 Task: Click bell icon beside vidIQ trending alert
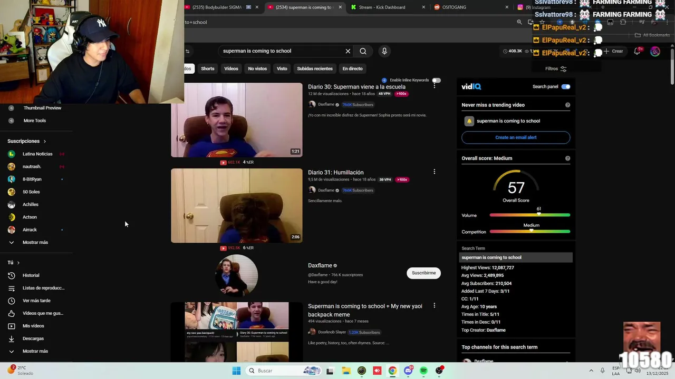coord(469,121)
